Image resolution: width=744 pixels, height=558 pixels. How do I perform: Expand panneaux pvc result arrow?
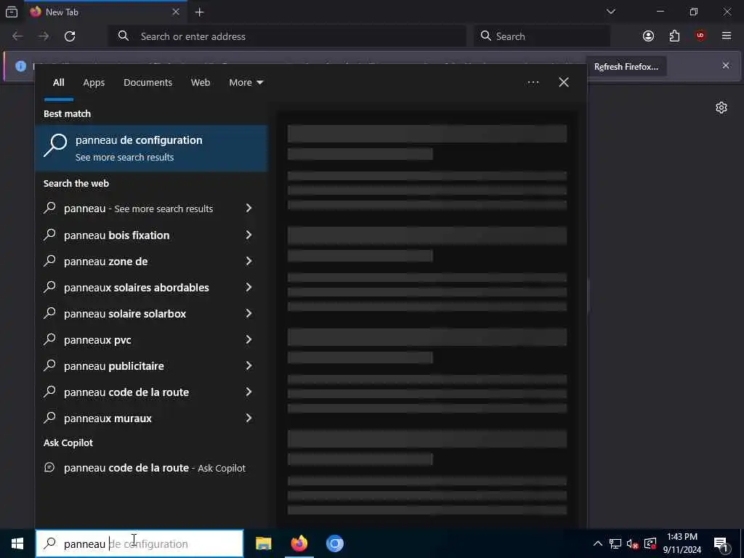(248, 339)
